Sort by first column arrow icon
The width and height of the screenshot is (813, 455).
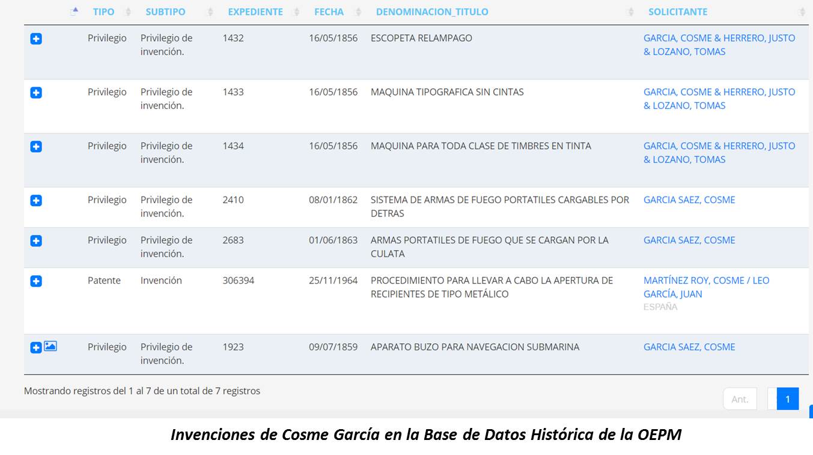coord(75,11)
